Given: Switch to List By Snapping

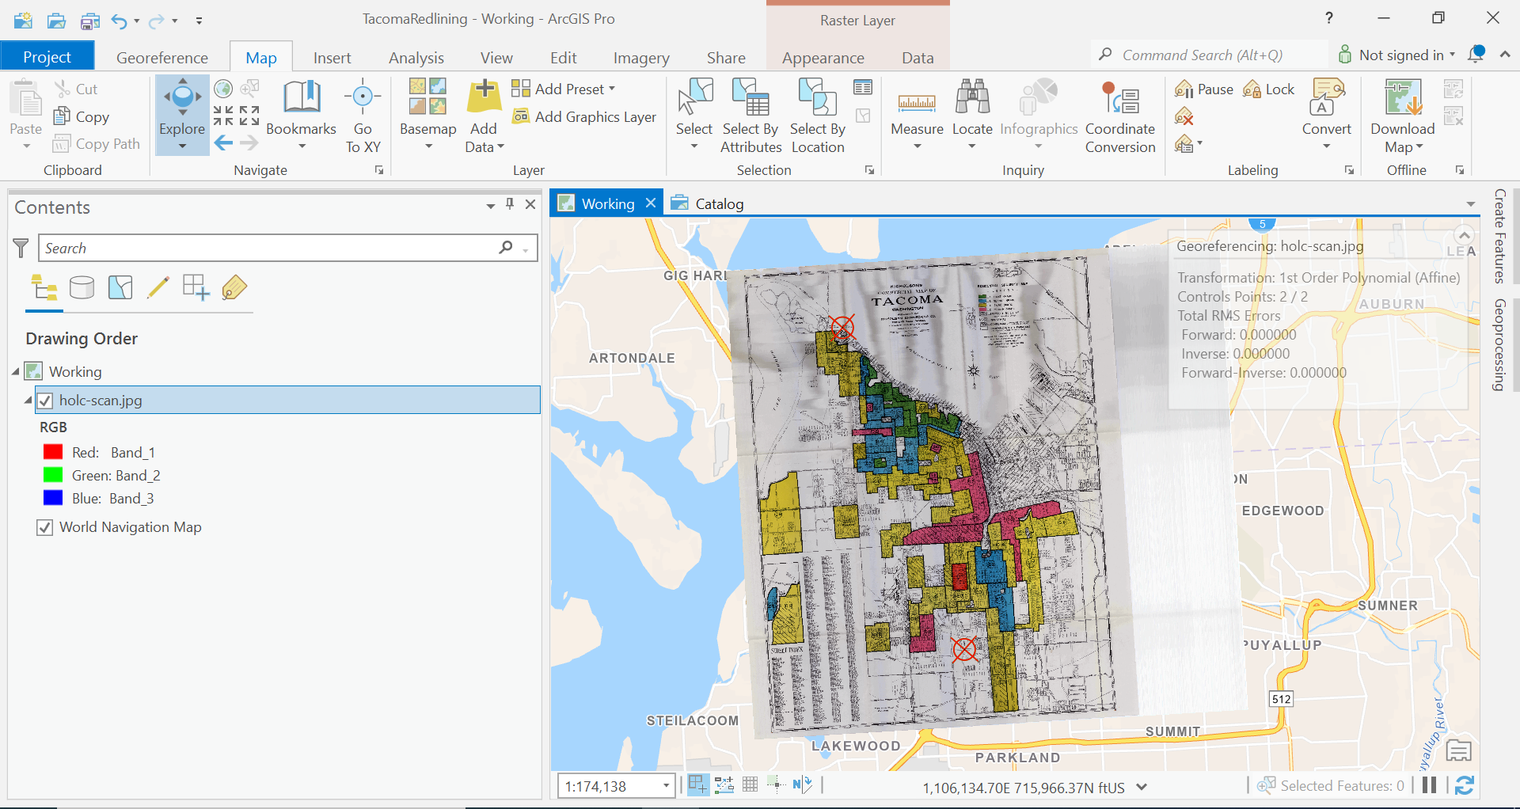Looking at the screenshot, I should tap(196, 287).
